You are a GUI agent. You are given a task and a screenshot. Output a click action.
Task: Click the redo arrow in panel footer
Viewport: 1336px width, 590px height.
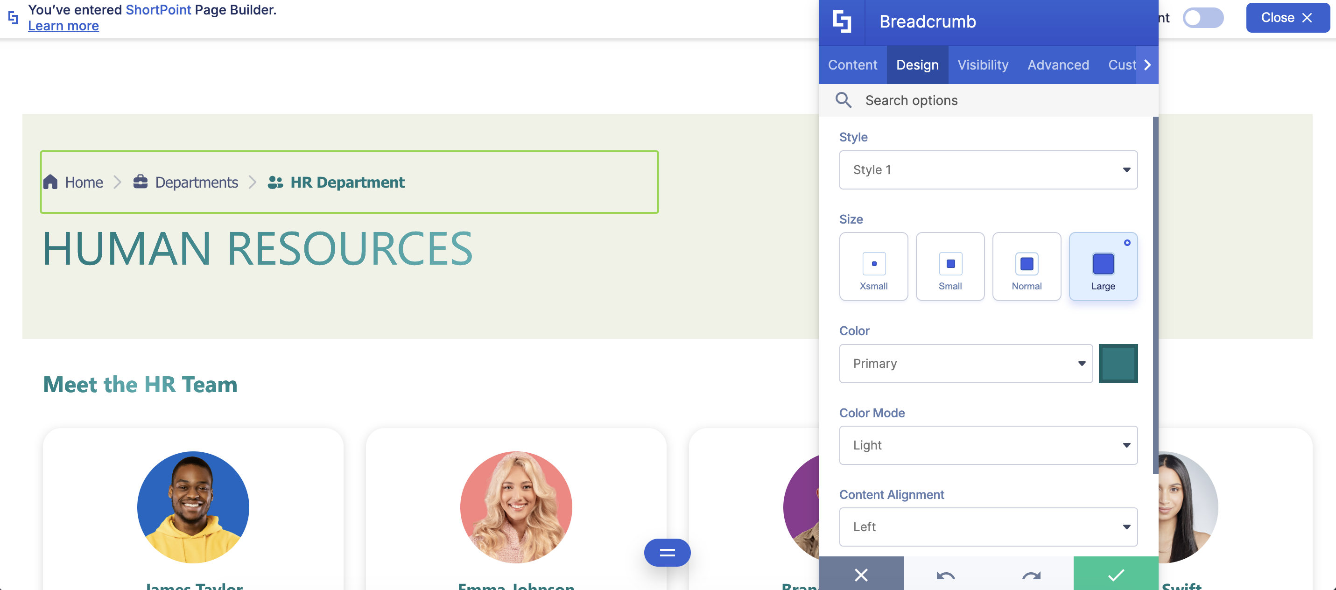1031,575
